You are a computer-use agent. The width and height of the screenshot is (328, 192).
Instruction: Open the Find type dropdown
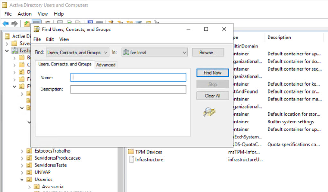(x=77, y=52)
